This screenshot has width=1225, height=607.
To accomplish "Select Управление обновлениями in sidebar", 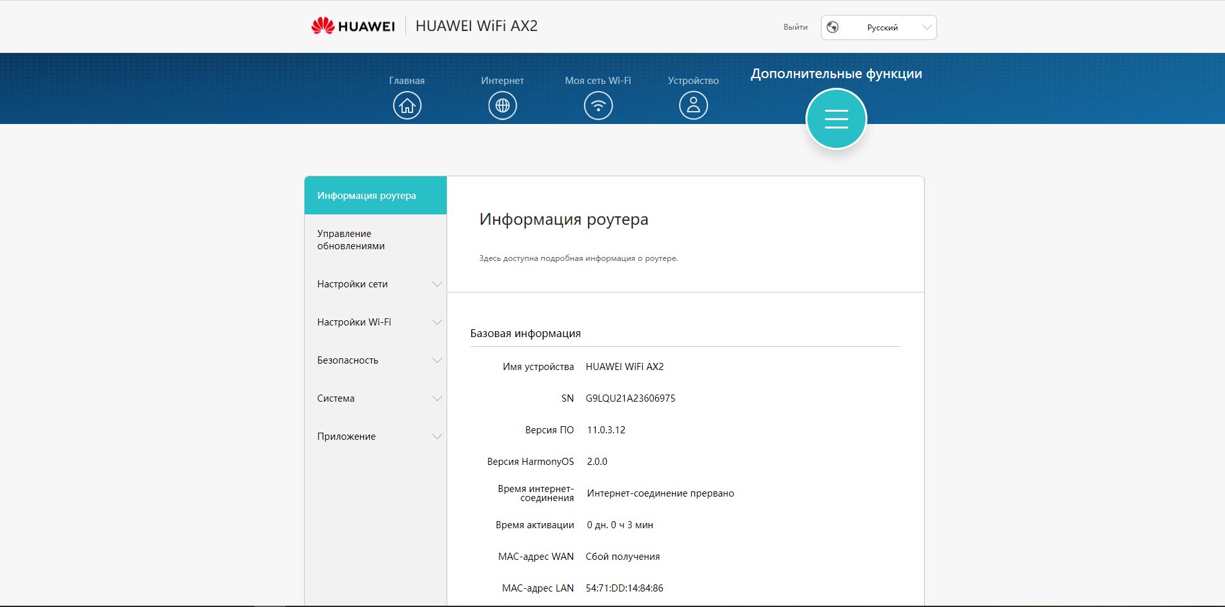I will tap(376, 240).
